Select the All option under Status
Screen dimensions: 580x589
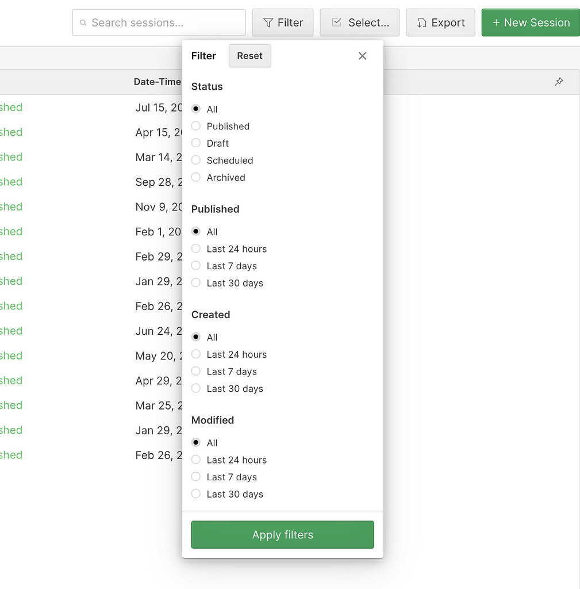[x=195, y=109]
